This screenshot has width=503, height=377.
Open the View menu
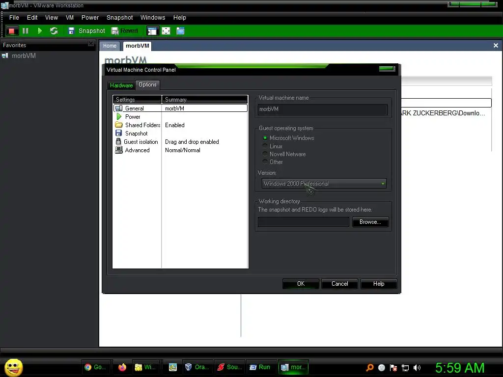pyautogui.click(x=51, y=18)
